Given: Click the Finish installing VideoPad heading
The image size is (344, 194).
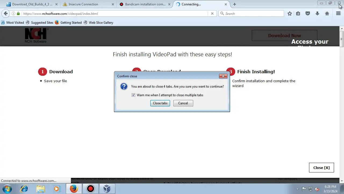Looking at the screenshot, I should pos(172,54).
